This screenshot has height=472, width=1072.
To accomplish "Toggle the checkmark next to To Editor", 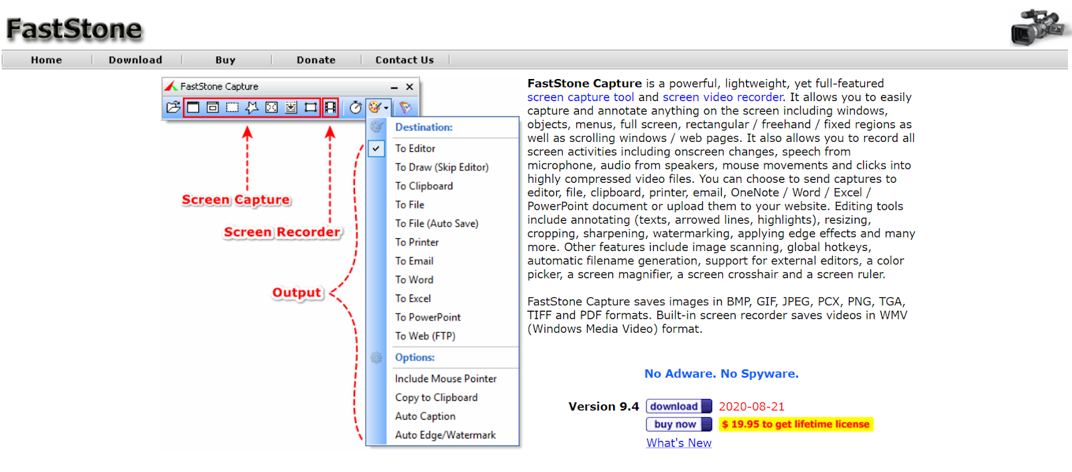I will [x=377, y=149].
